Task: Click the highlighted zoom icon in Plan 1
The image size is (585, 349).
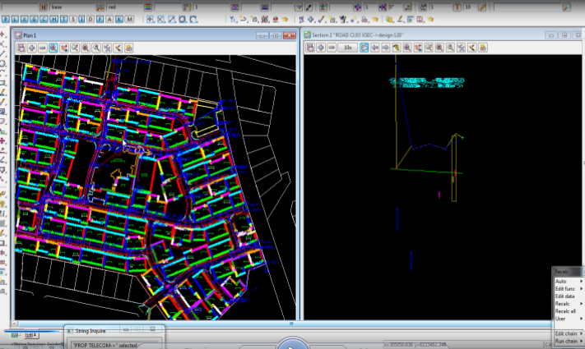Action: 53,48
